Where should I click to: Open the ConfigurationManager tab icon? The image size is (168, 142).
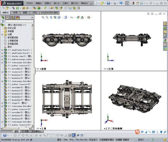[x=13, y=18]
